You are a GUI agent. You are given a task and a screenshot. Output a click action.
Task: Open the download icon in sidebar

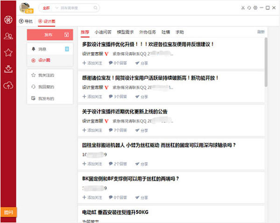click(x=8, y=69)
